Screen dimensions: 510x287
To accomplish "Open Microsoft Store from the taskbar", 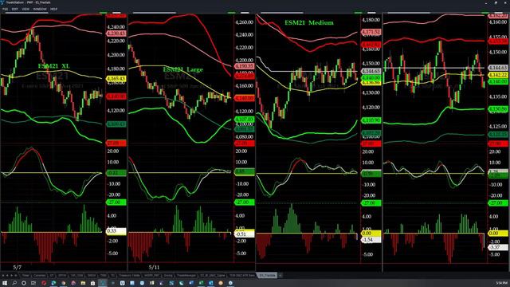I will 92,283.
